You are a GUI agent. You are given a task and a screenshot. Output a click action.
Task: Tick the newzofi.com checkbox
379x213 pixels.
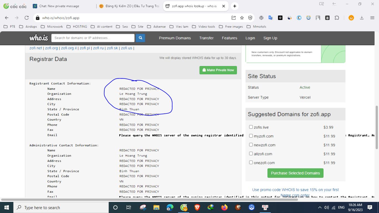[x=251, y=145]
